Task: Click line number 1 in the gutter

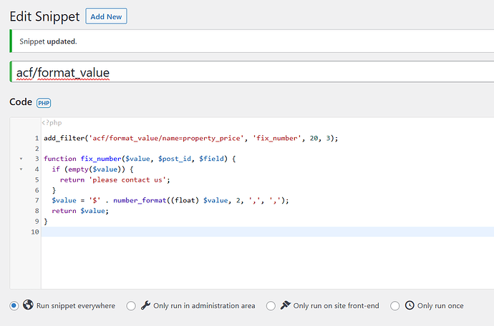Action: tap(37, 138)
